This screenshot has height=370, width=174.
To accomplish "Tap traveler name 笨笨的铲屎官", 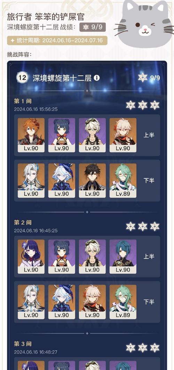I will [x=60, y=17].
